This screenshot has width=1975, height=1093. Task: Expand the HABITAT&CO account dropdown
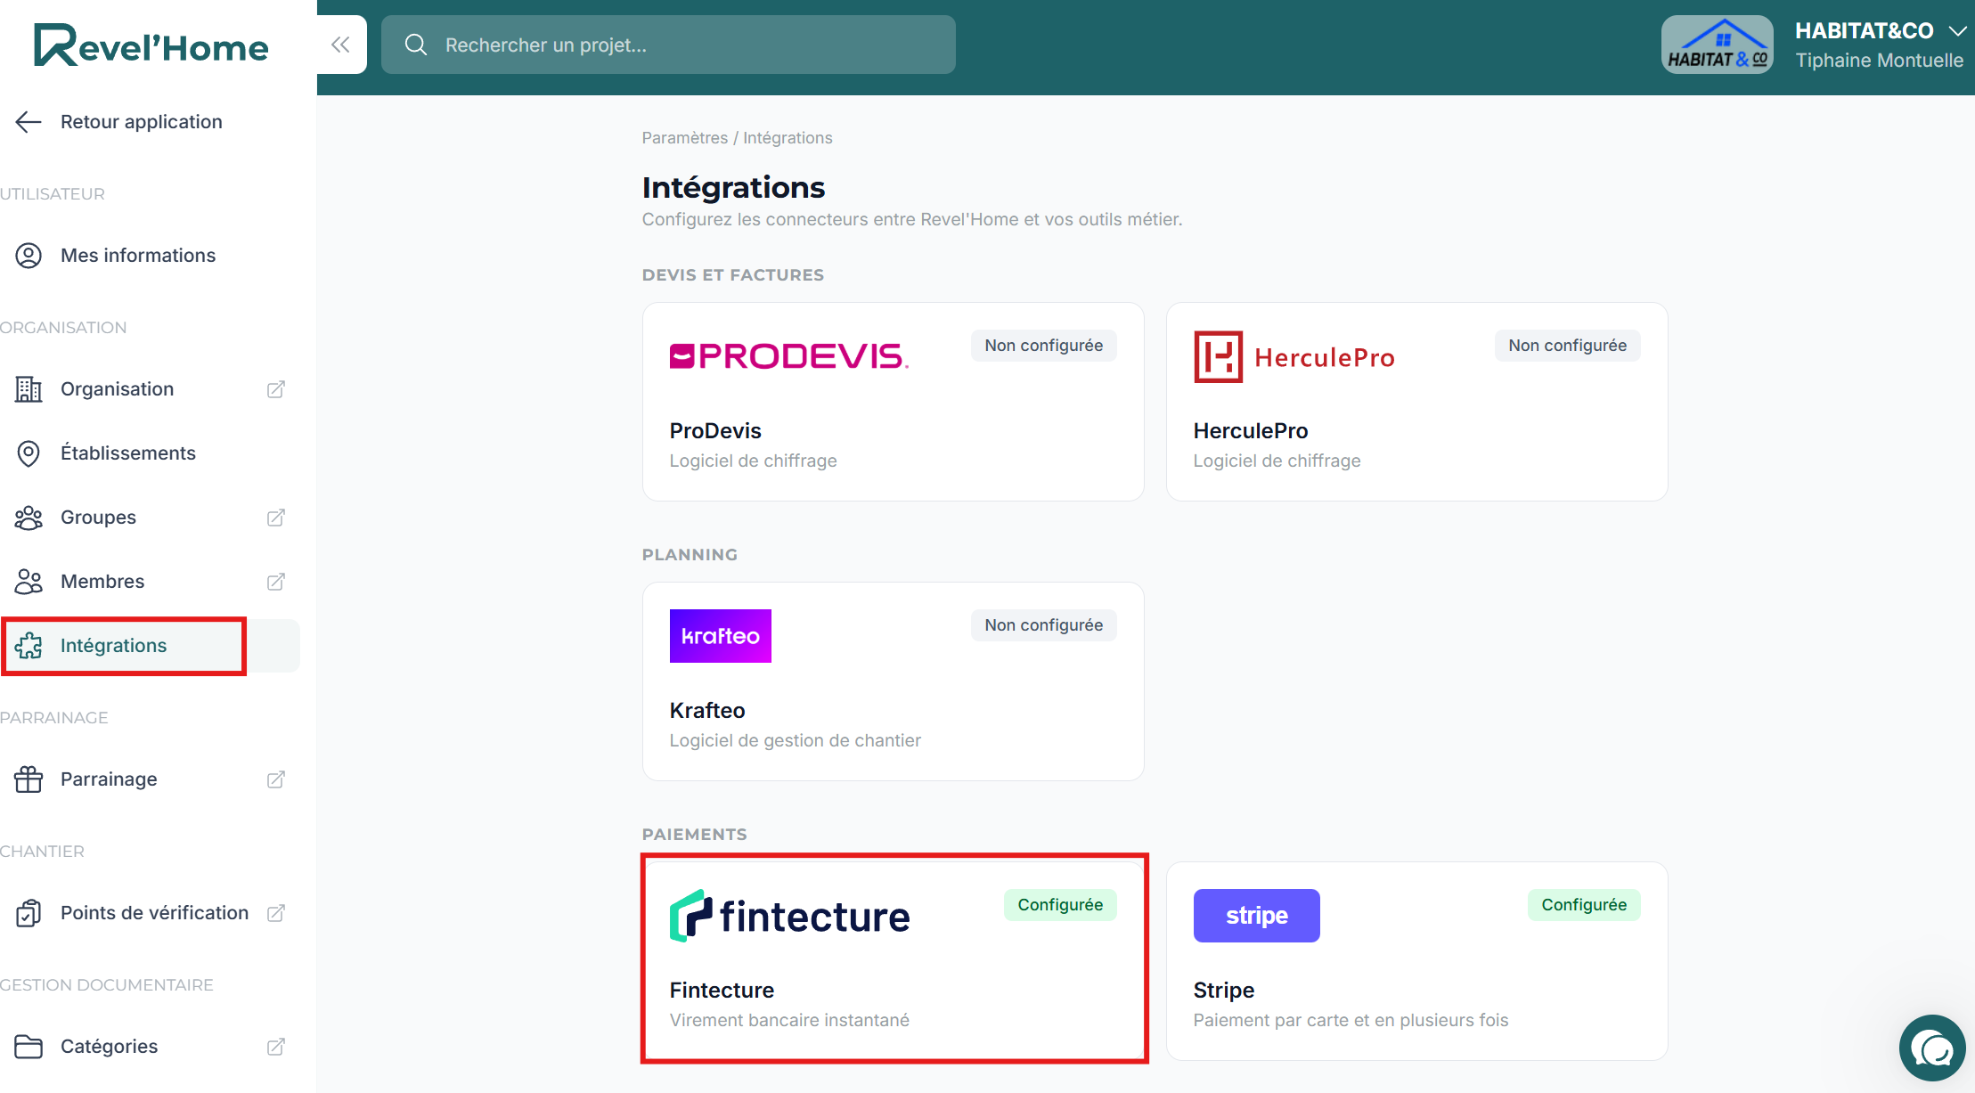(x=1957, y=31)
